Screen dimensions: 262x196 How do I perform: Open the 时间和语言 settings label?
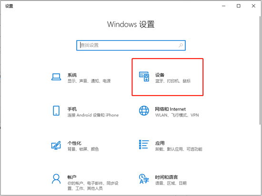click(x=166, y=177)
